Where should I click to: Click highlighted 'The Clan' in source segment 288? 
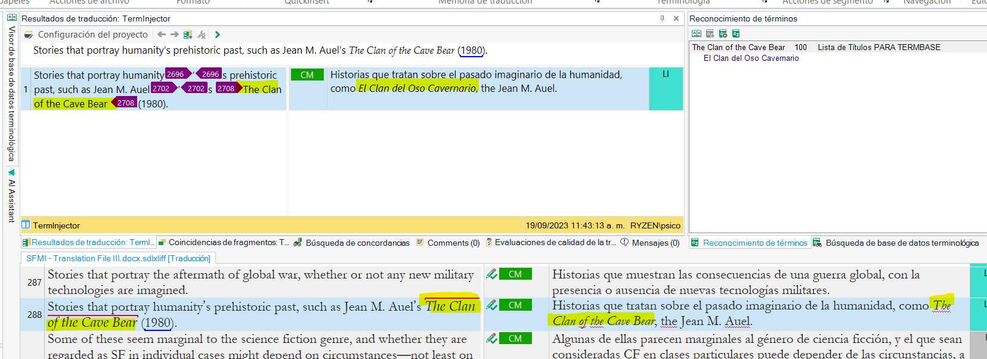(x=450, y=306)
